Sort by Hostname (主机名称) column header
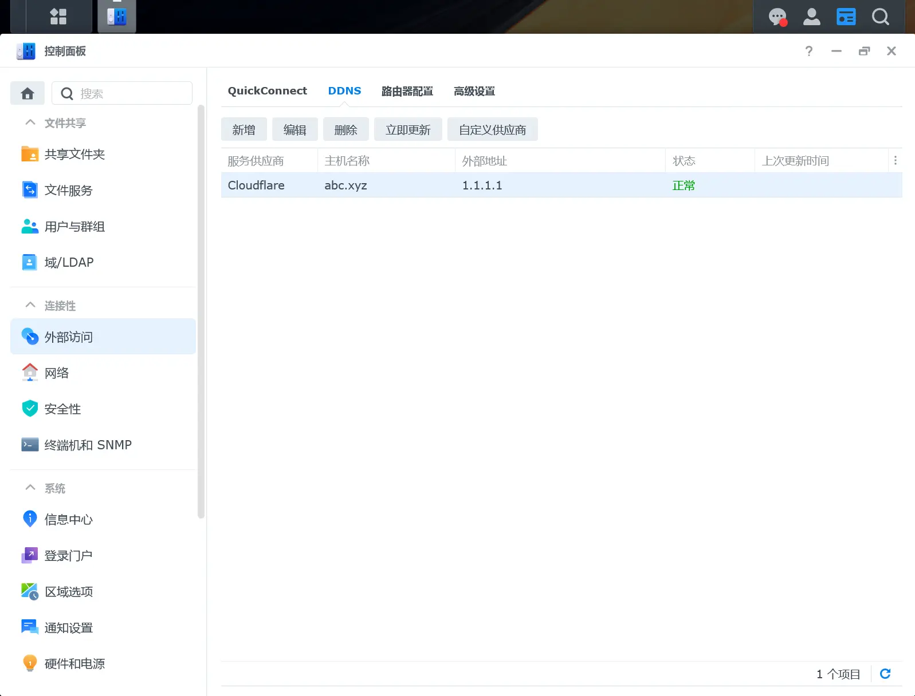This screenshot has width=915, height=696. tap(387, 161)
